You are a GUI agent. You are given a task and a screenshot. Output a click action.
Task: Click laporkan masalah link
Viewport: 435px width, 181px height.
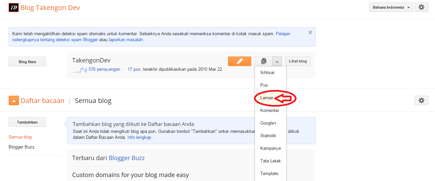(126, 40)
